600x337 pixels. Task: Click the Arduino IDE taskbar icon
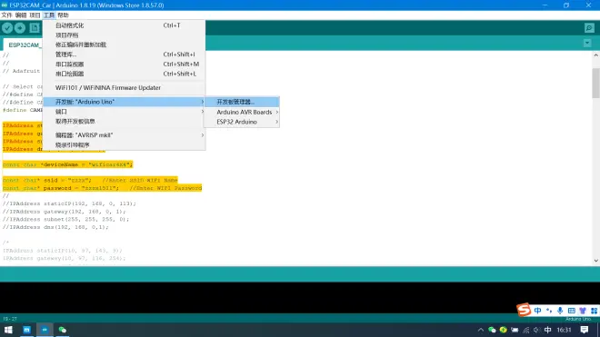tap(45, 330)
